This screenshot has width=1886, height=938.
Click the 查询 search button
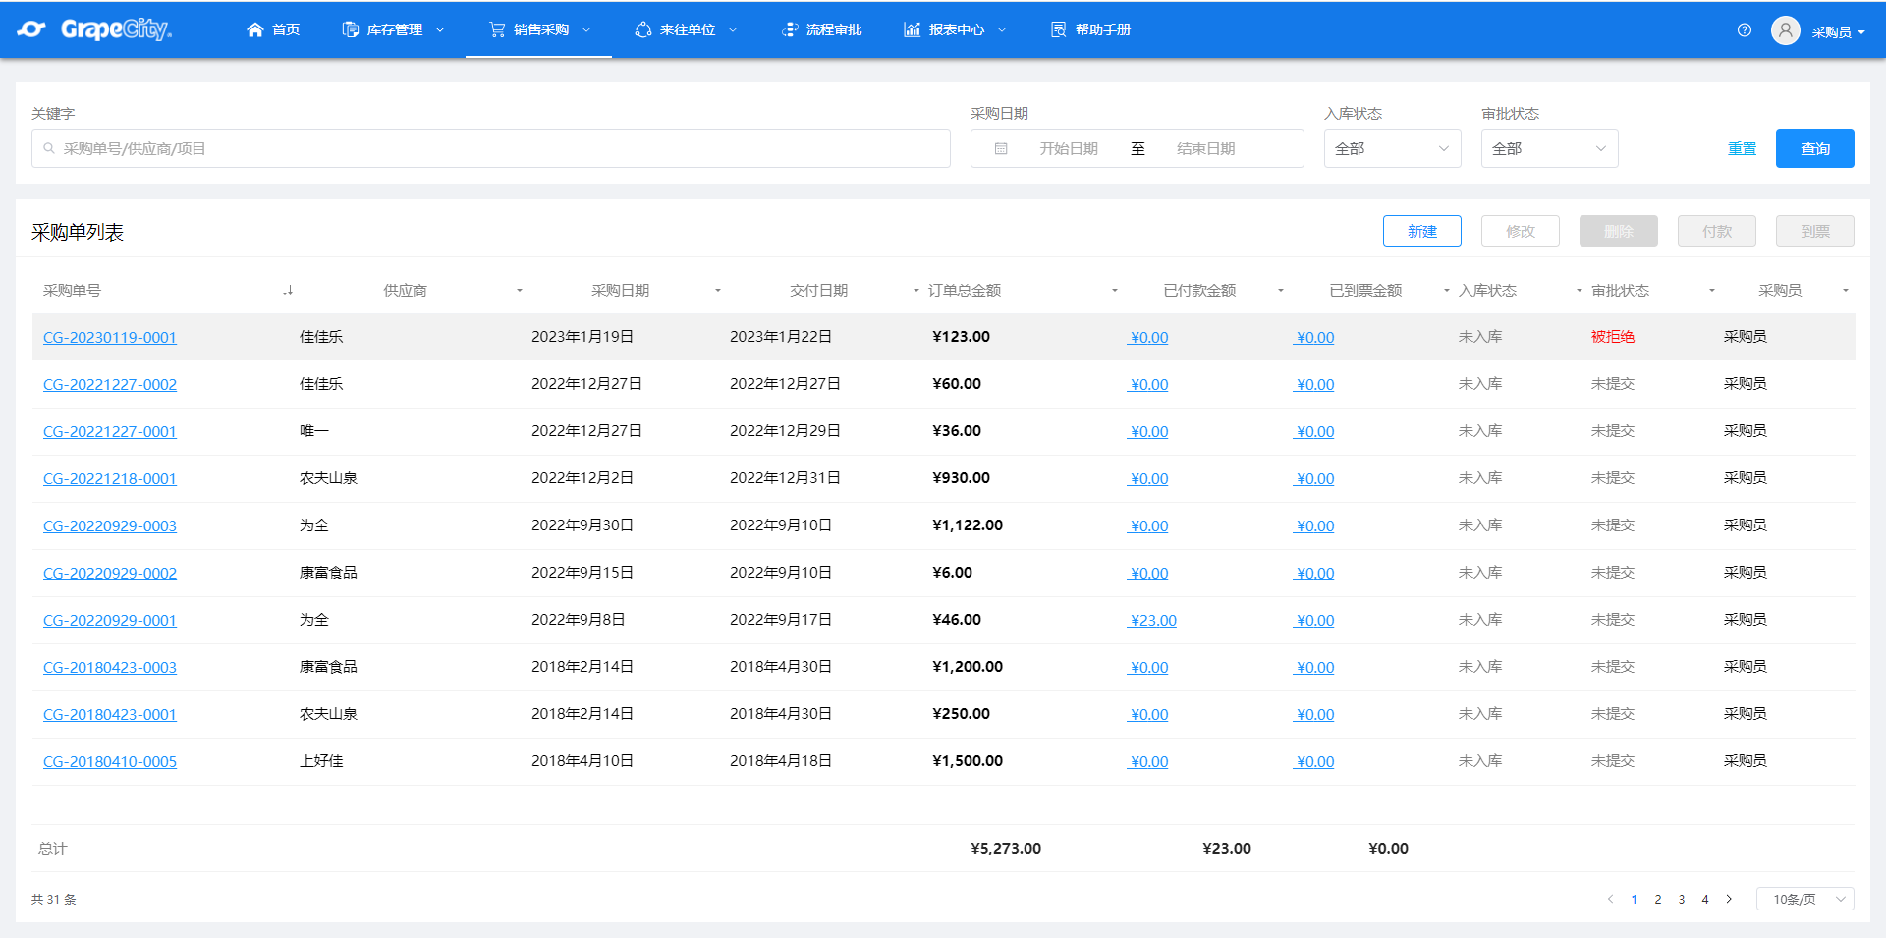point(1814,148)
